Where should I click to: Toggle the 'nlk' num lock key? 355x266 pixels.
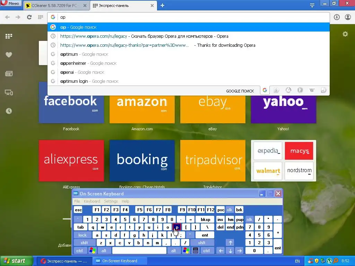tap(249, 219)
